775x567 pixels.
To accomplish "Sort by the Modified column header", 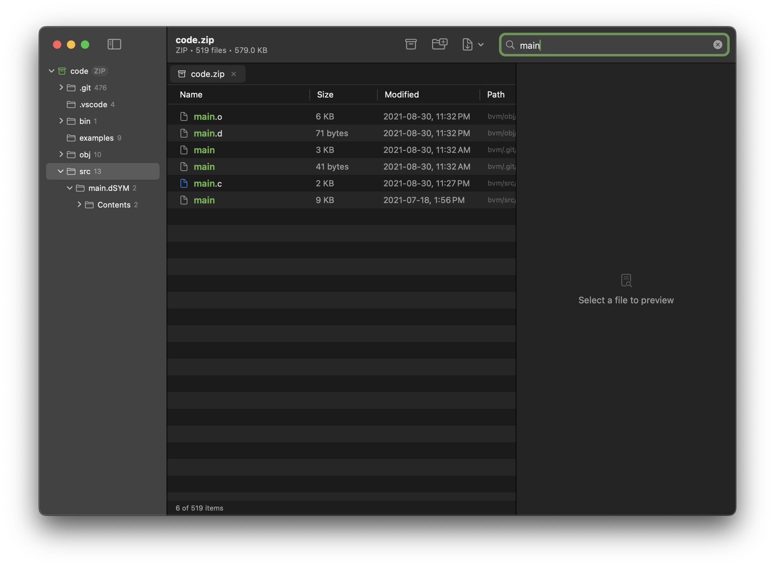I will click(402, 94).
